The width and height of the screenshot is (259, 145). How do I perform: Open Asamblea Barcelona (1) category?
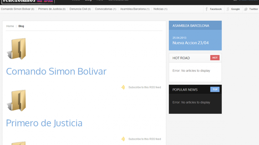coord(135,9)
